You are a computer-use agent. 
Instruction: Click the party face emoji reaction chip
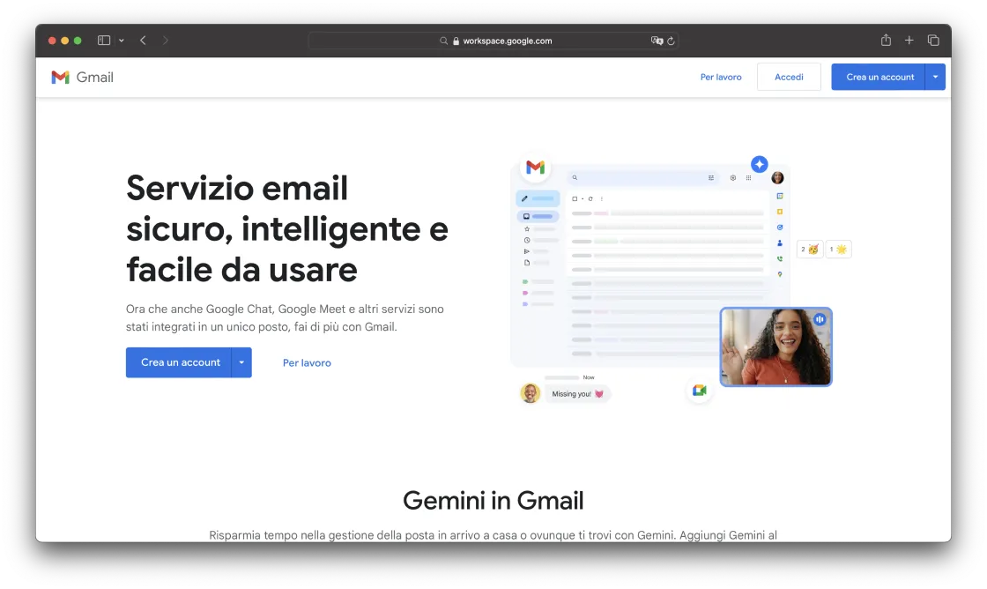810,250
